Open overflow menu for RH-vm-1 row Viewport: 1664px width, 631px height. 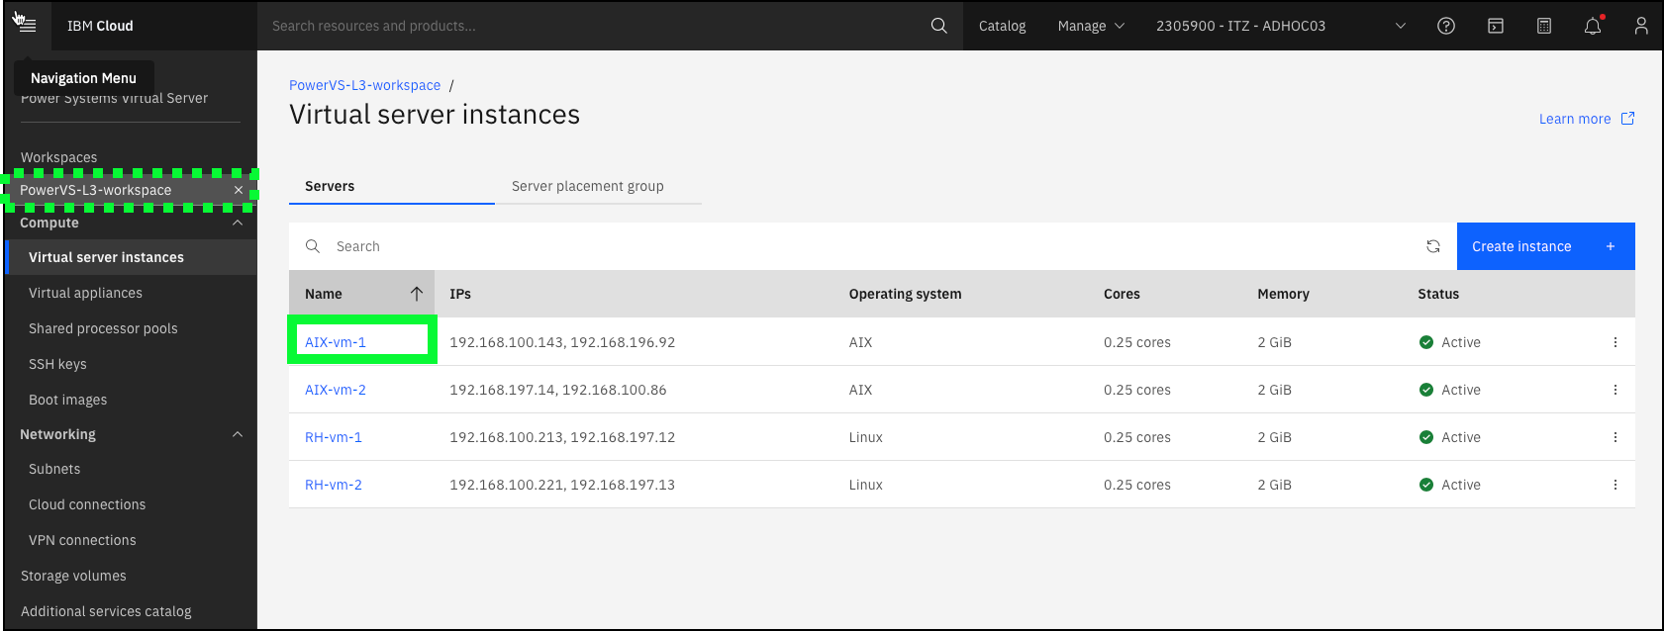pos(1615,437)
